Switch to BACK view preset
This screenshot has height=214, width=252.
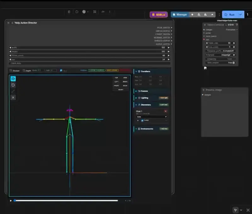[x=125, y=86]
